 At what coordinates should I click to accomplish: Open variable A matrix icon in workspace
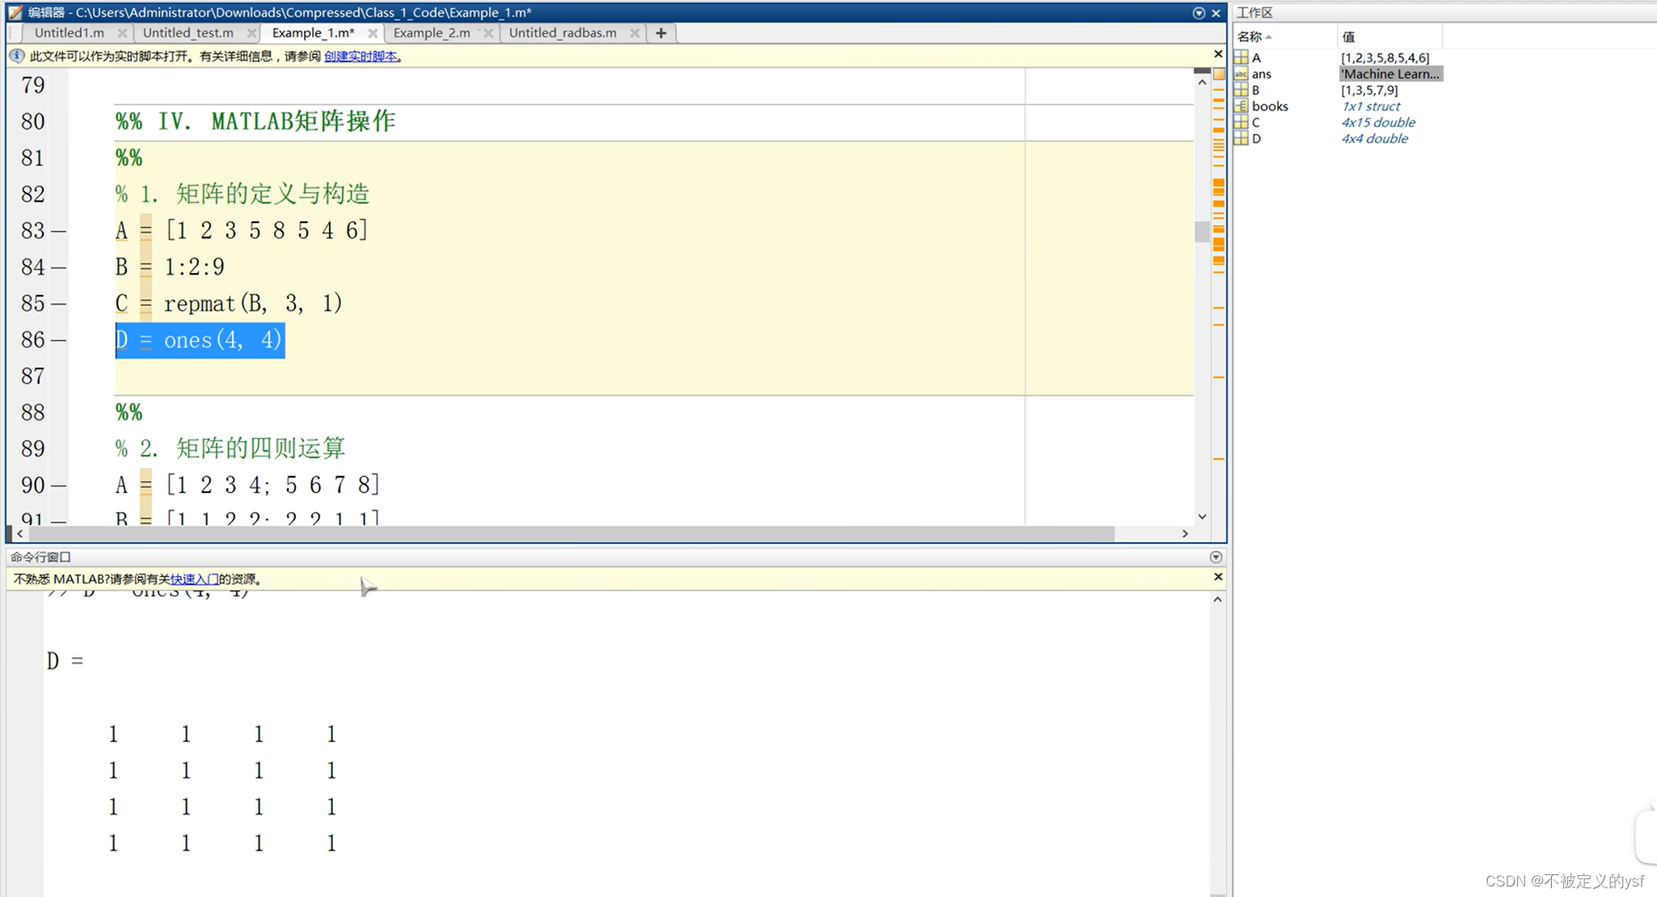(1241, 57)
